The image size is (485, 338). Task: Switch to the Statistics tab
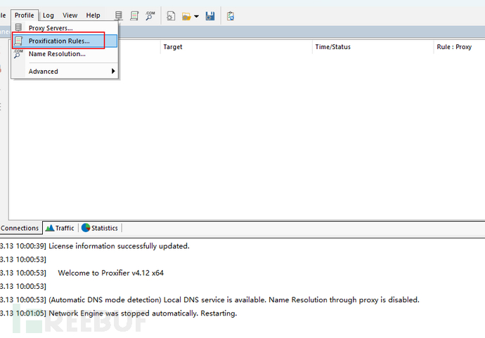[100, 228]
